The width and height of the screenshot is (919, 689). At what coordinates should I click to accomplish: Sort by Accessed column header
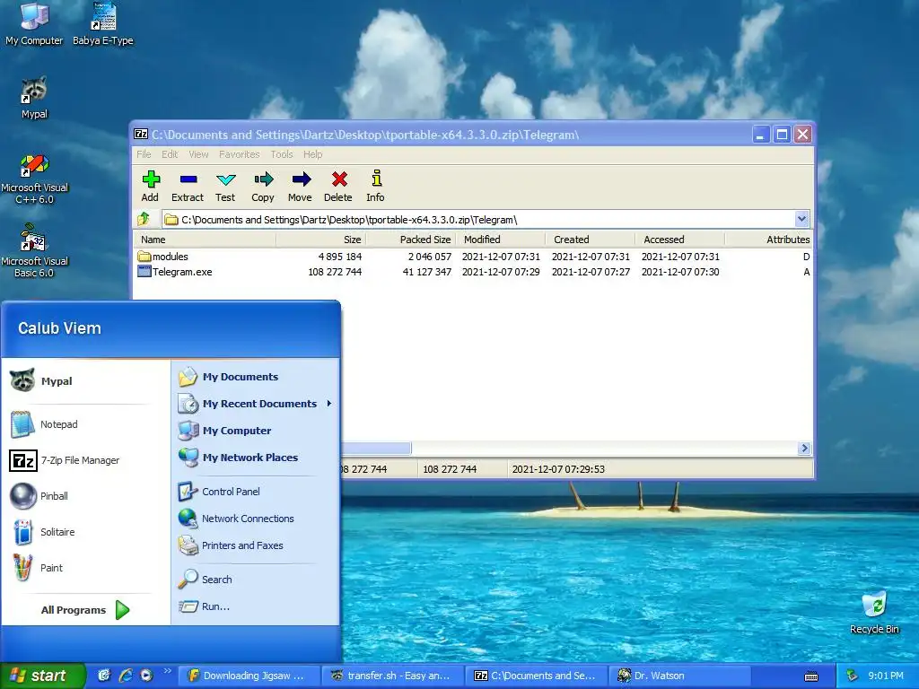[x=680, y=239]
